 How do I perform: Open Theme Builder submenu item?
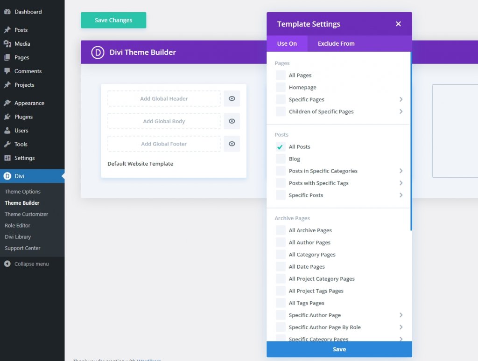[x=22, y=203]
